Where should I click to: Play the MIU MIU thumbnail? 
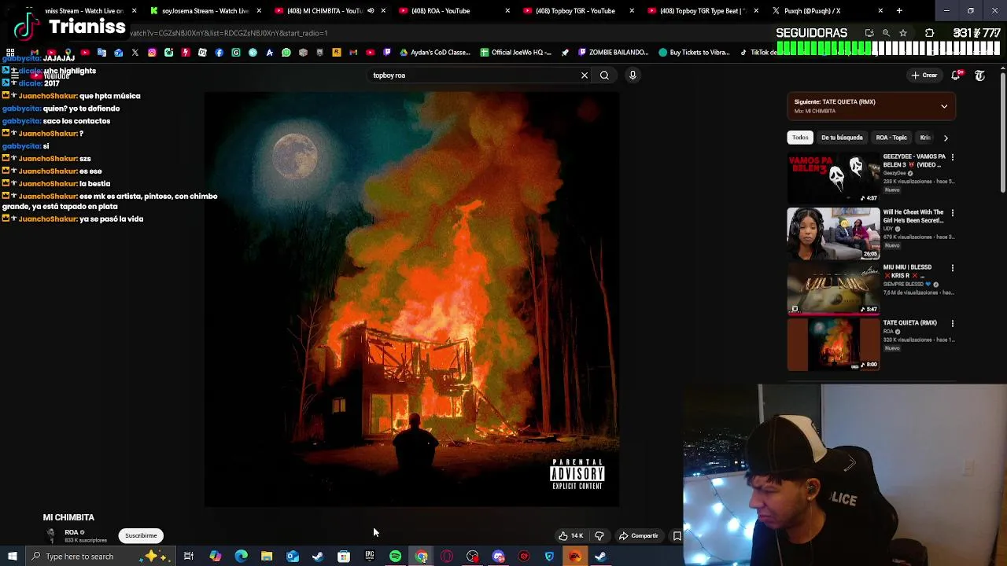click(833, 289)
